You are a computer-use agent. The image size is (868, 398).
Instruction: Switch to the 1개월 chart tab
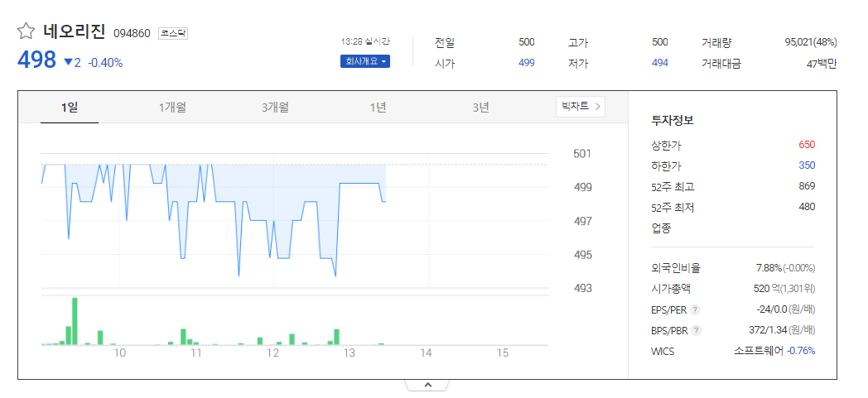coord(172,108)
